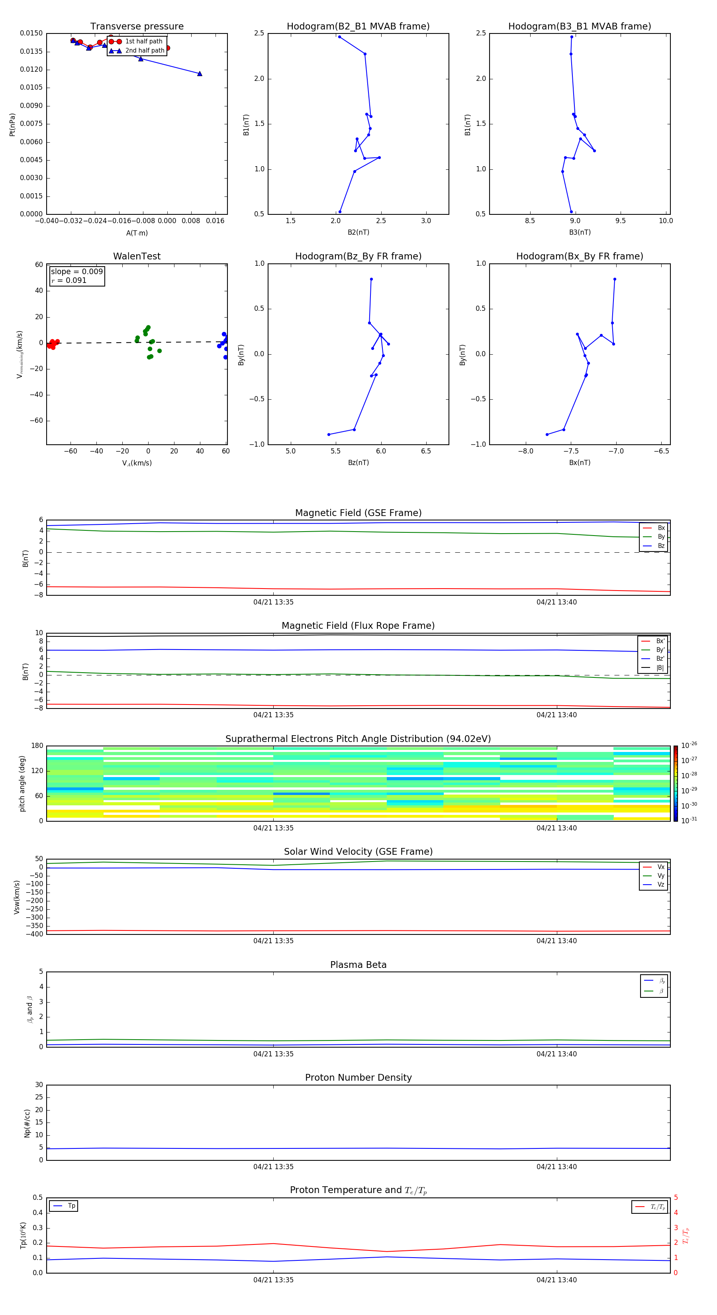Select the 'Tp' legend entry
This screenshot has height=1315, width=717.
tap(64, 1206)
